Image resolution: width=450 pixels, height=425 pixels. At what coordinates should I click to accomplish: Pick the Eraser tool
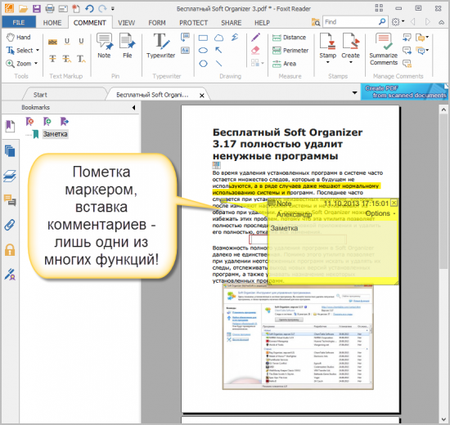(x=255, y=50)
